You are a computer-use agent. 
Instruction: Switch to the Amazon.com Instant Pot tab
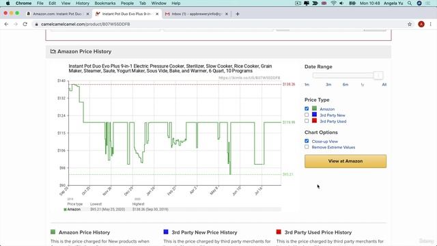click(57, 14)
